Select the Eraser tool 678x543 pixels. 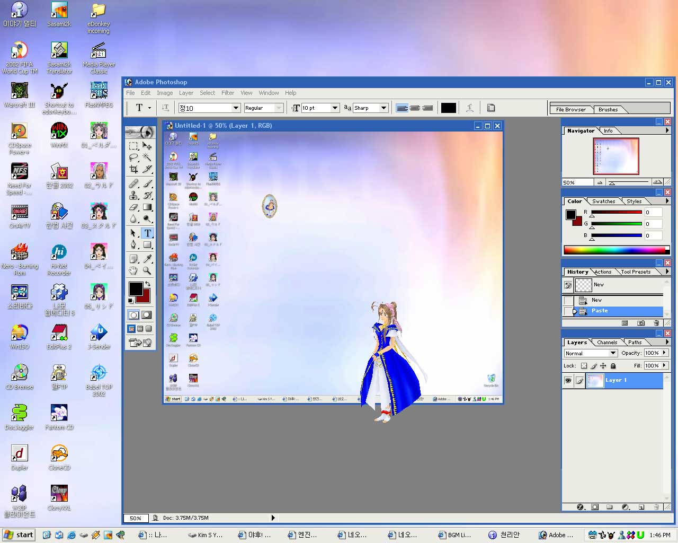[x=133, y=207]
